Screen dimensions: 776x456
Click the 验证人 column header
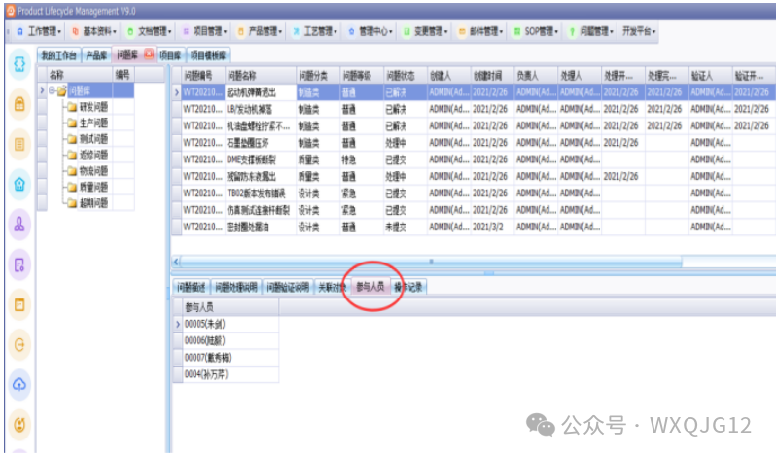710,75
